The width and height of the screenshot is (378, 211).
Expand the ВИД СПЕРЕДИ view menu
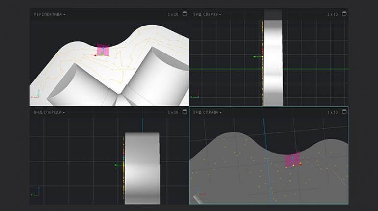coord(49,112)
